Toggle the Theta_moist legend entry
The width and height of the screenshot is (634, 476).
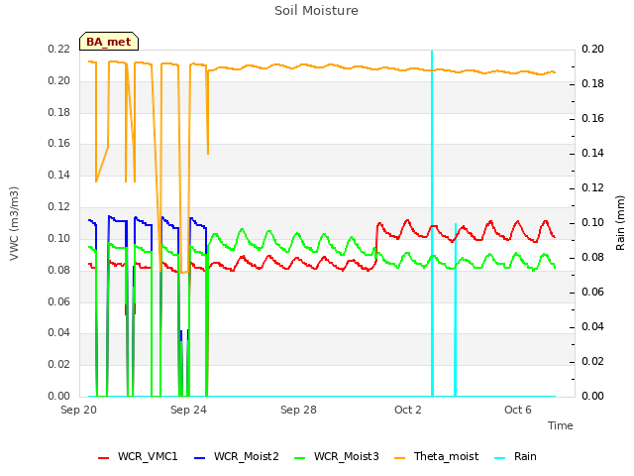tap(436, 456)
